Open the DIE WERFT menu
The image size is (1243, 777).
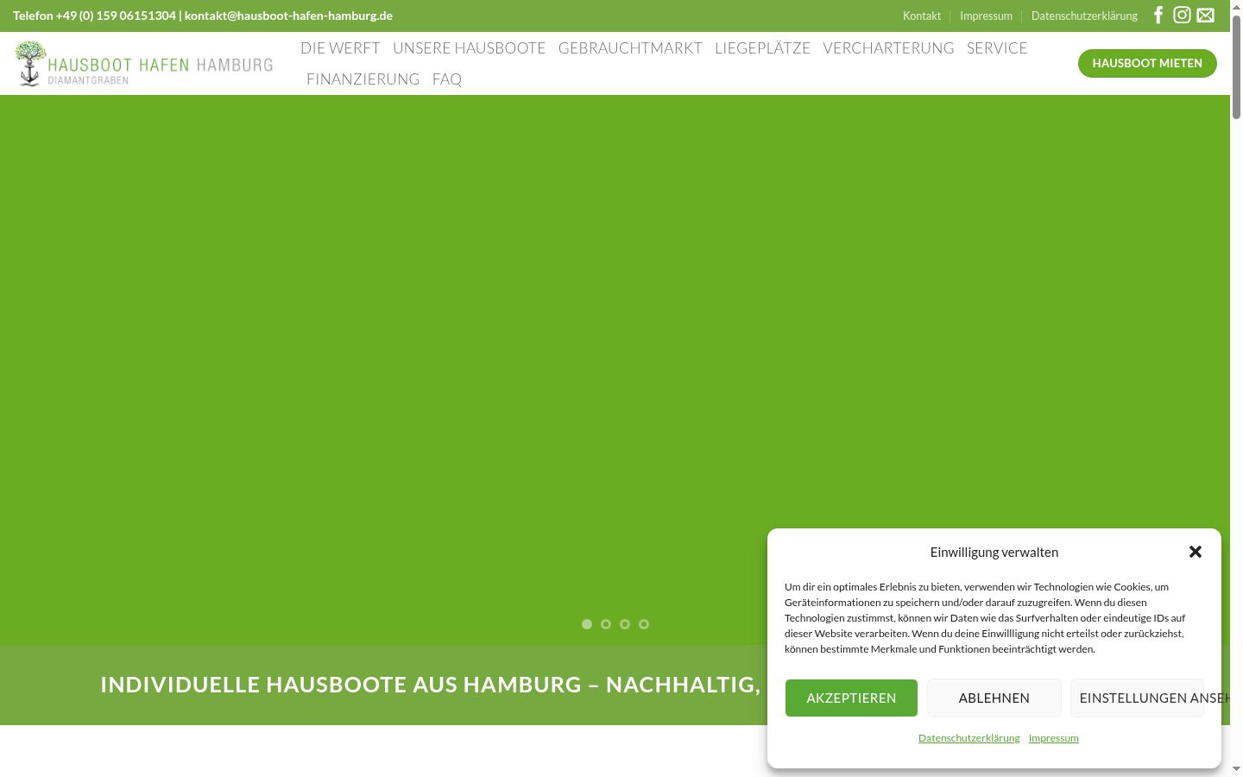[340, 48]
